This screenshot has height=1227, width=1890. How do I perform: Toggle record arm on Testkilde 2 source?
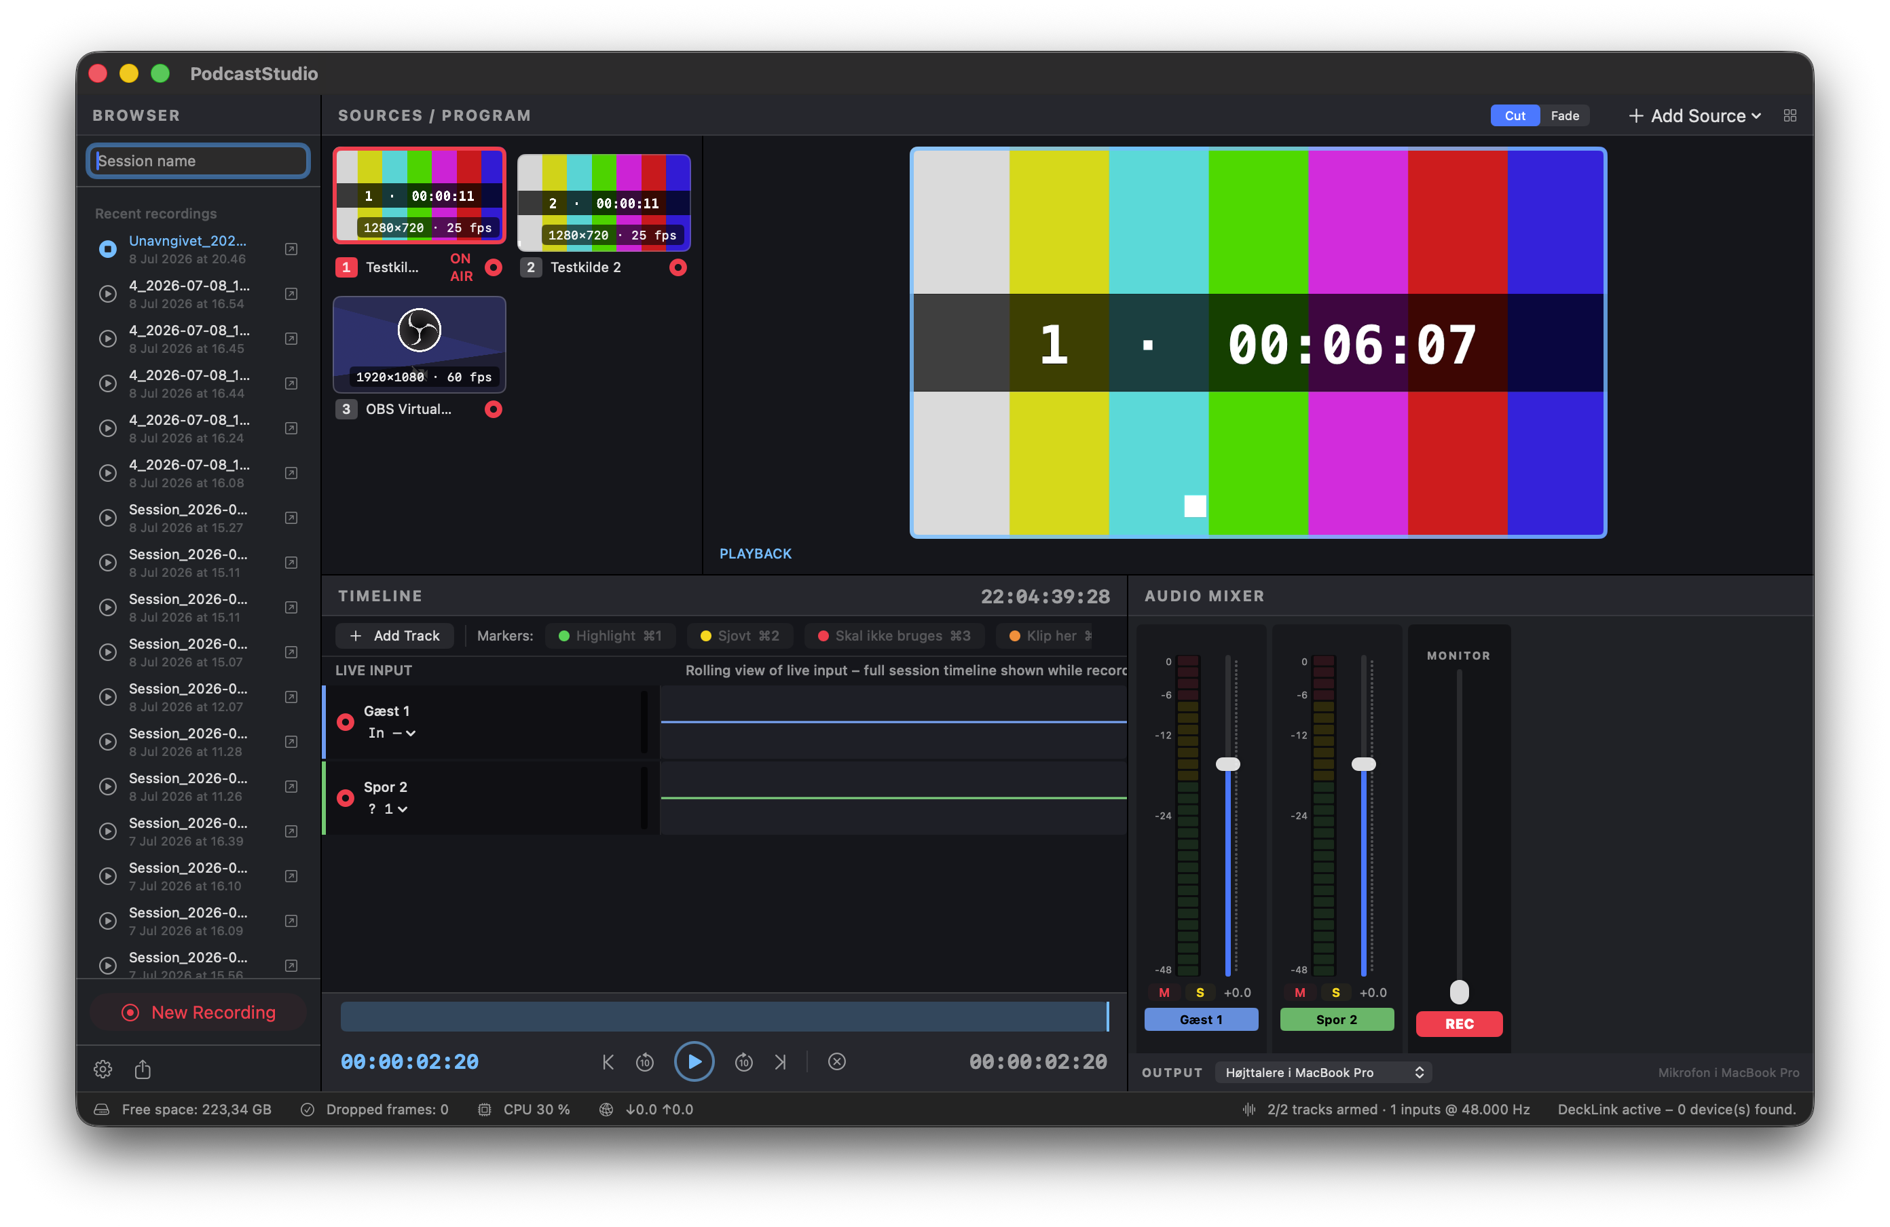(x=678, y=267)
